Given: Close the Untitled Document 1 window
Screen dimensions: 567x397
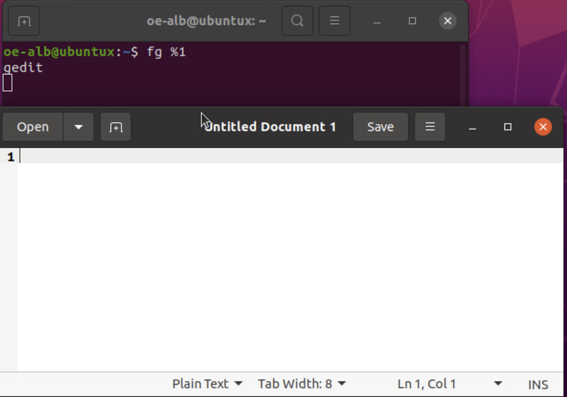Looking at the screenshot, I should [x=542, y=127].
